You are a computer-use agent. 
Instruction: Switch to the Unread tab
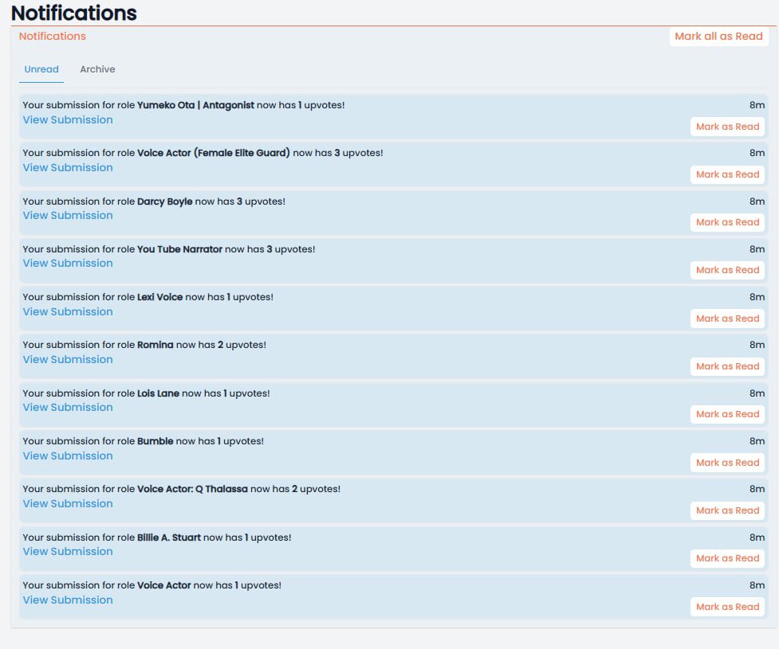point(41,69)
